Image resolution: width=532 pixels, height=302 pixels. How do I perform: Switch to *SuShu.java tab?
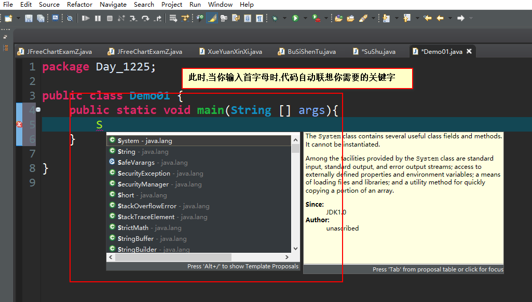pyautogui.click(x=374, y=51)
